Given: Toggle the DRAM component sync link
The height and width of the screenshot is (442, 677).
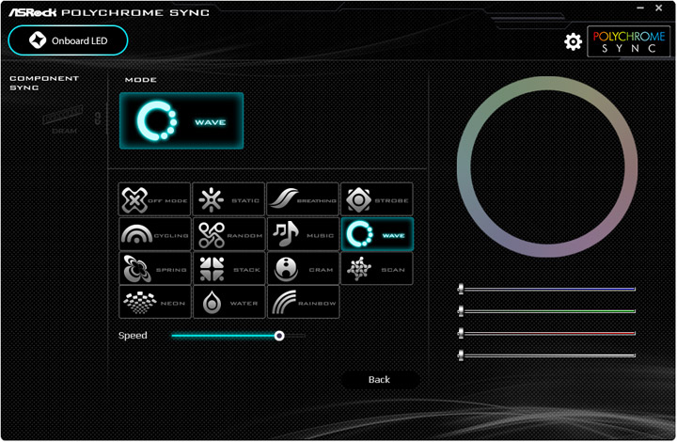Looking at the screenshot, I should [x=98, y=118].
